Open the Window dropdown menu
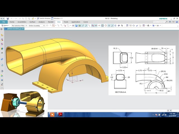 coord(57,18)
